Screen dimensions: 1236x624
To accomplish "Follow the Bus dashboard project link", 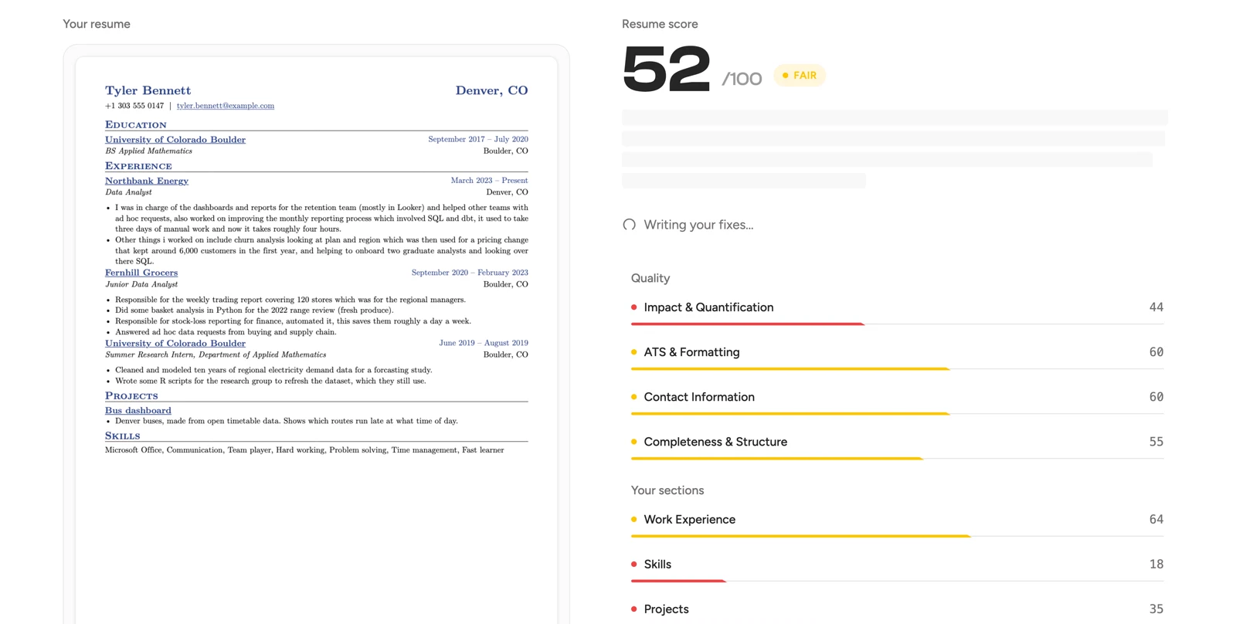I will tap(138, 411).
